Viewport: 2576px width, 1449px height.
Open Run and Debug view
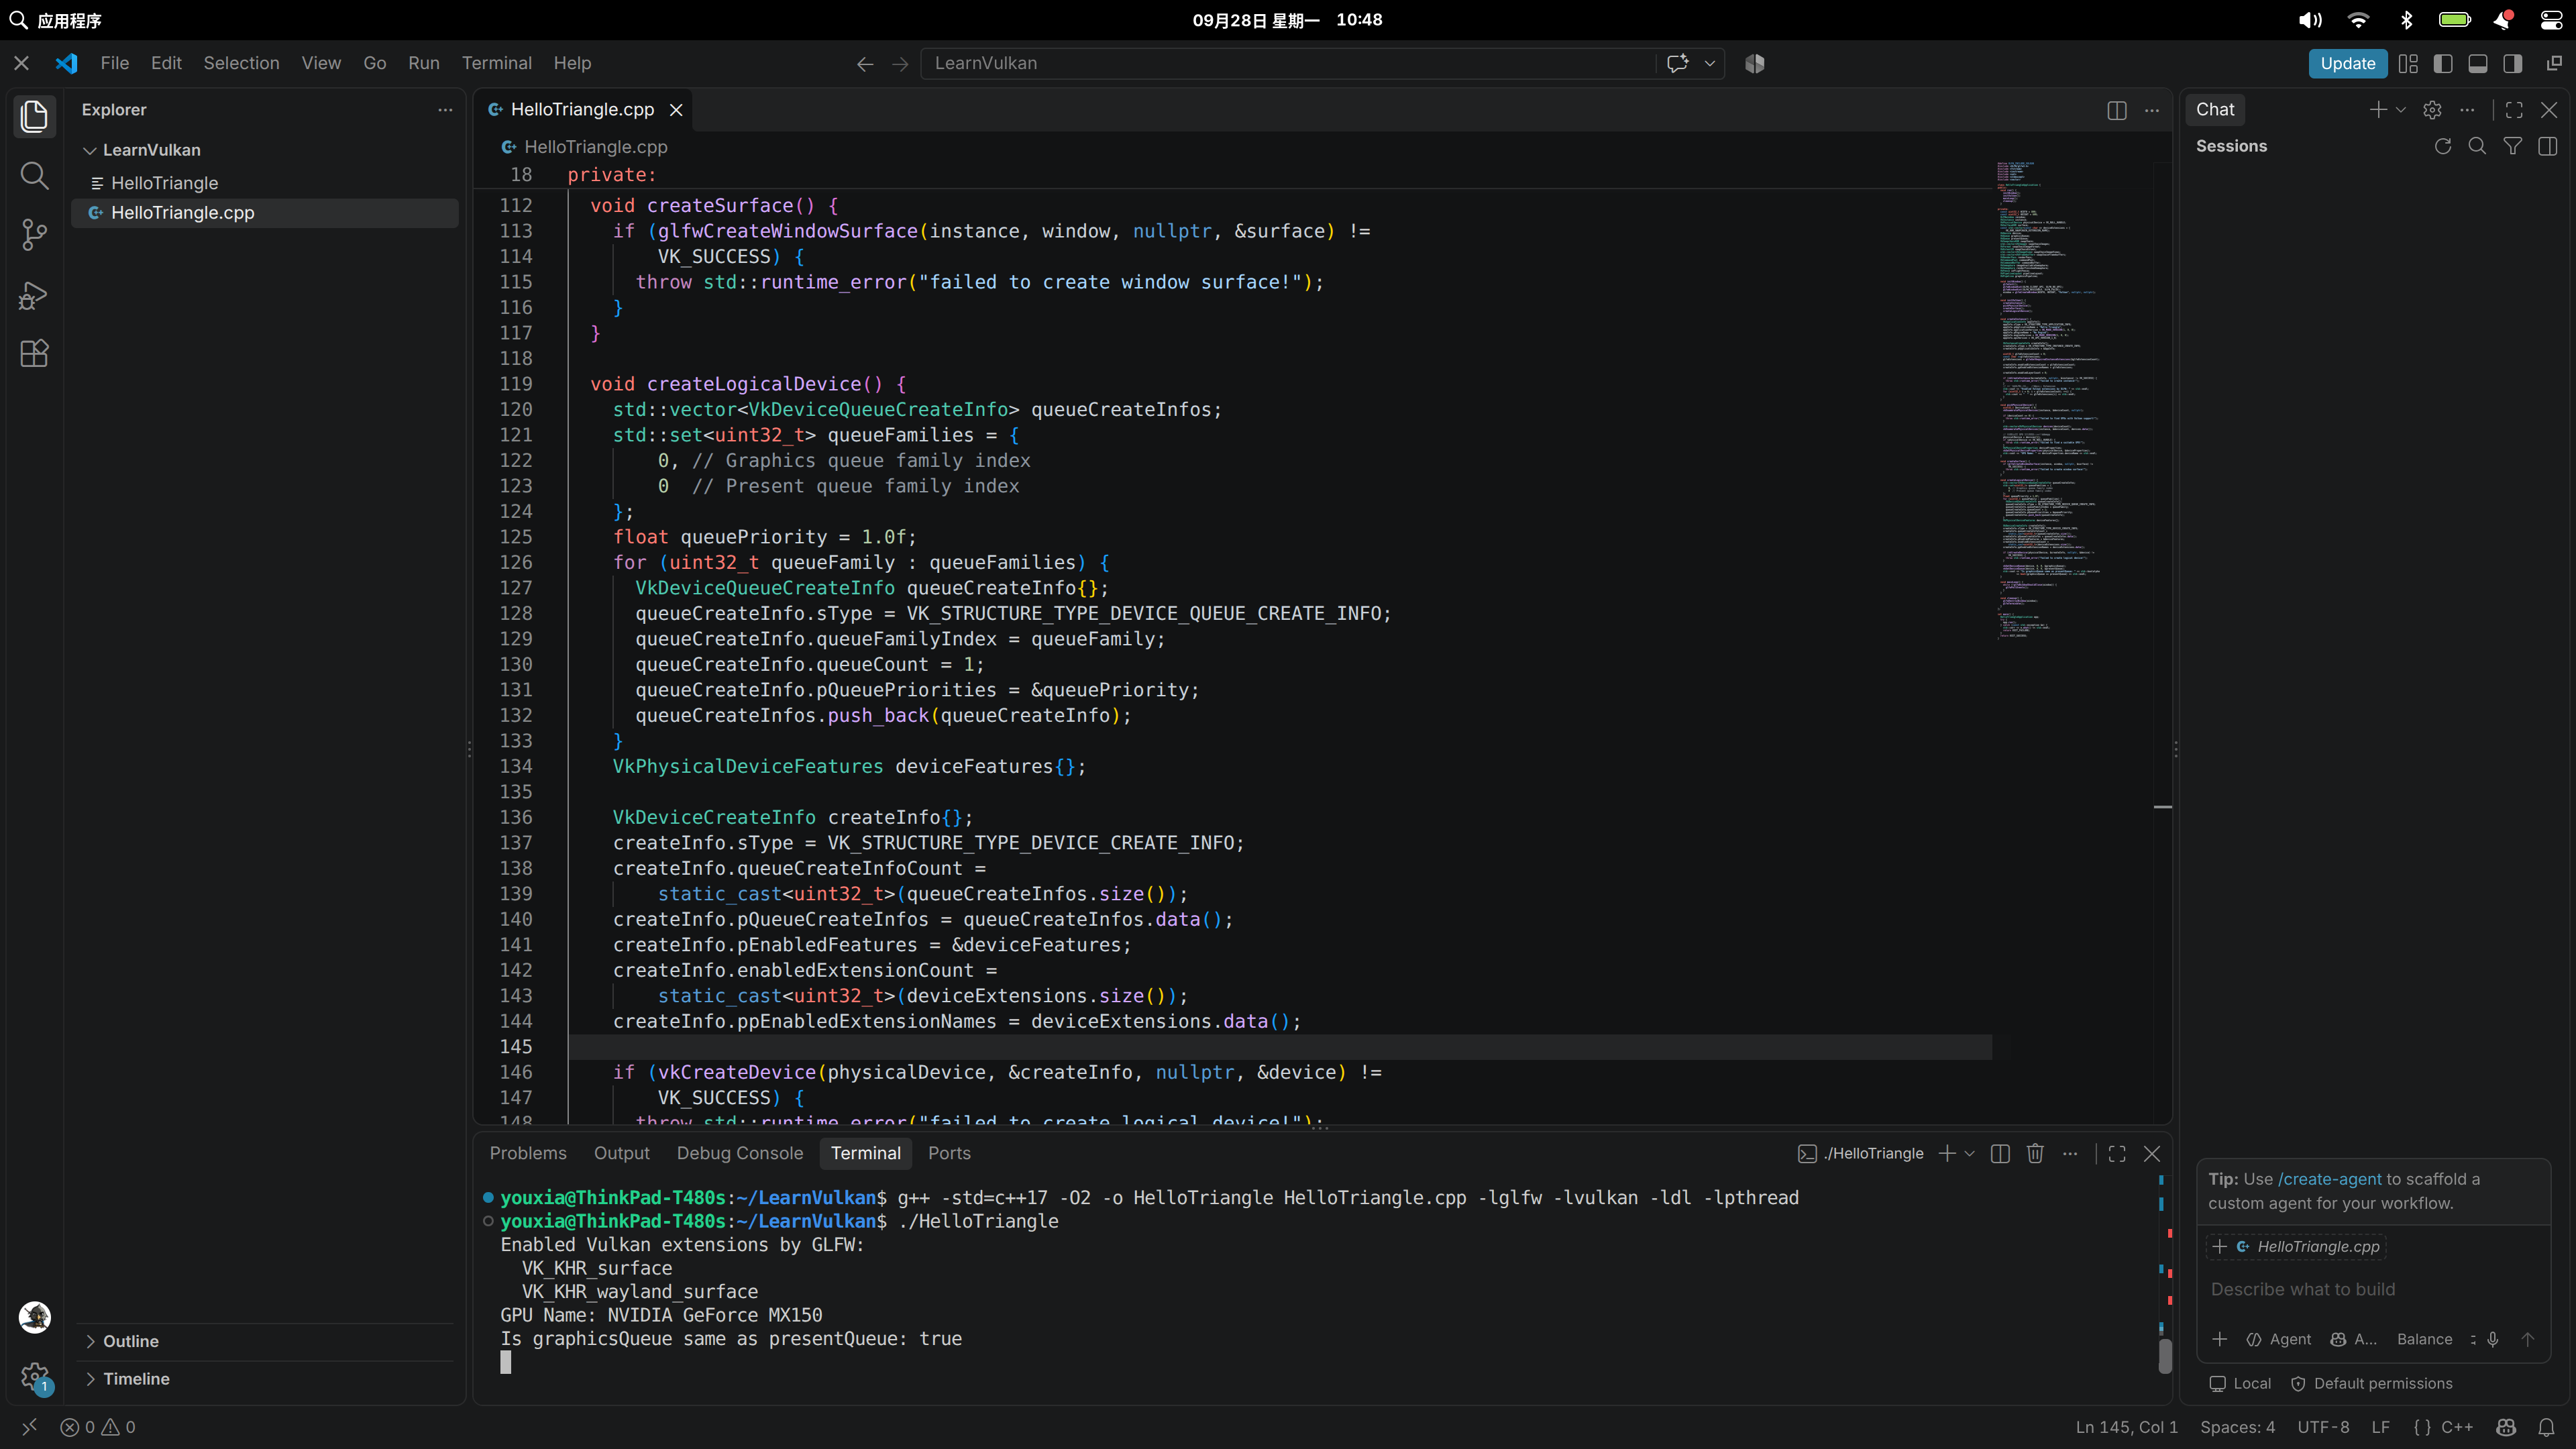click(34, 295)
